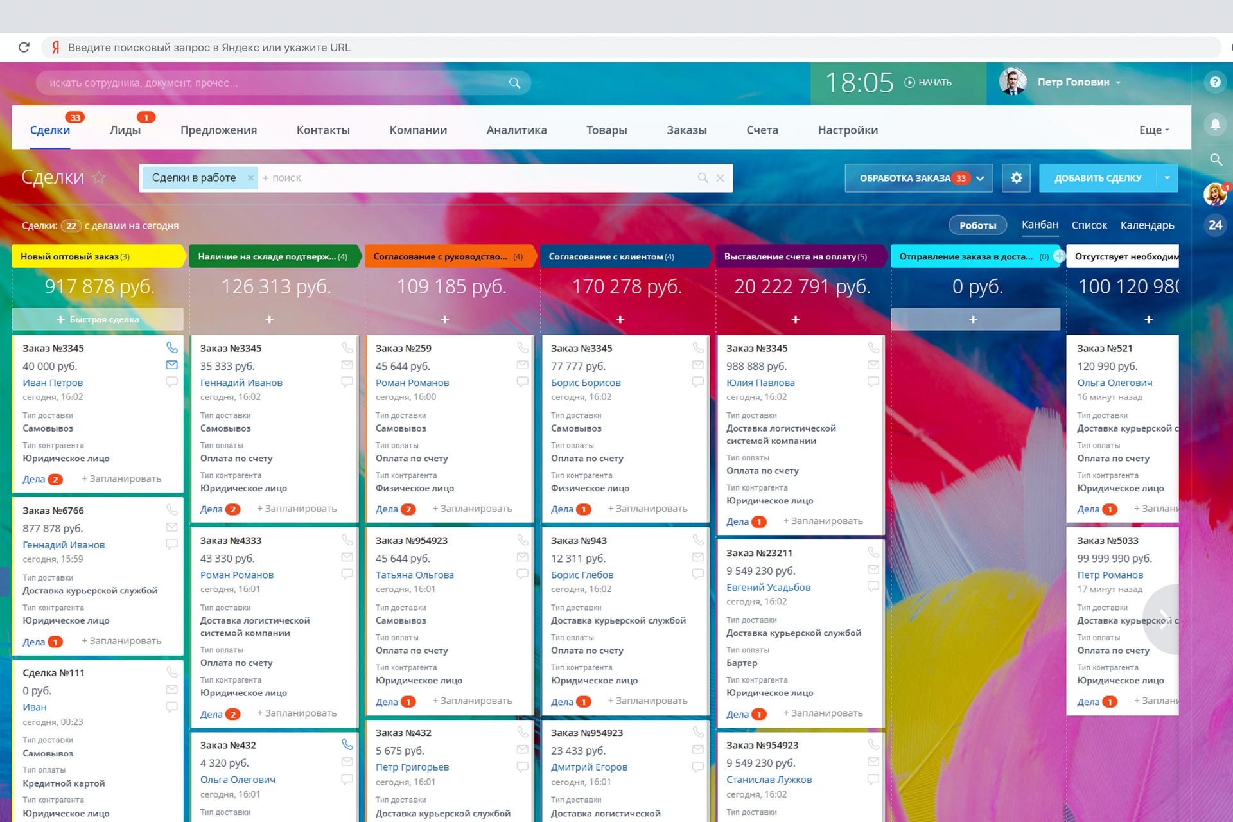Click the comment icon on Заказ №259 card
This screenshot has width=1233, height=822.
522,381
